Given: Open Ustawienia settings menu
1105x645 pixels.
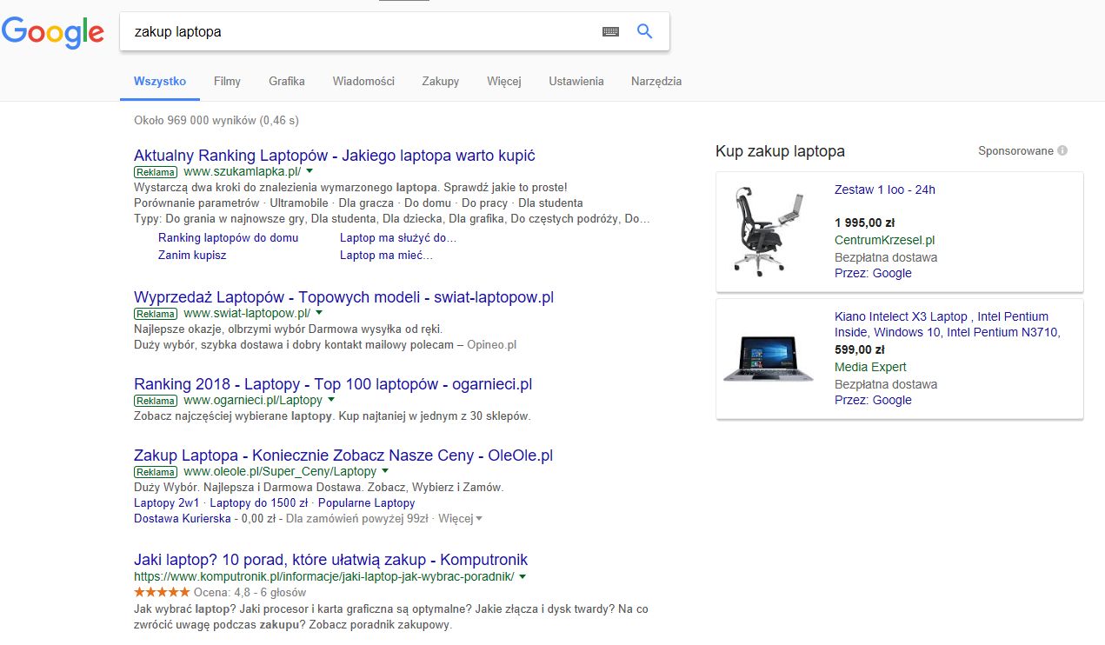Looking at the screenshot, I should click(x=576, y=81).
